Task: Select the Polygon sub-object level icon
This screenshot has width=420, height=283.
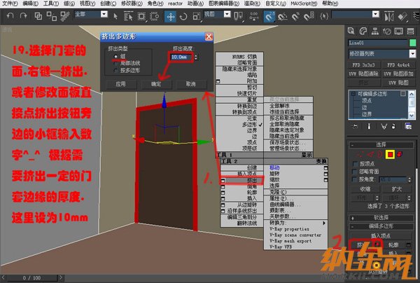Action: 390,154
